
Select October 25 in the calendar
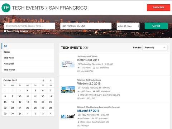tap(28, 108)
